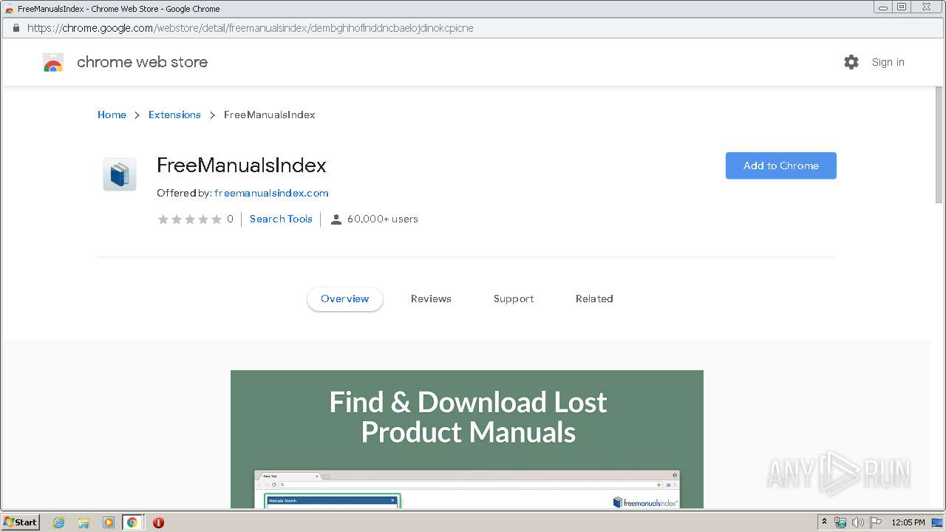This screenshot has height=532, width=946.
Task: Click the network tray icon
Action: 840,522
